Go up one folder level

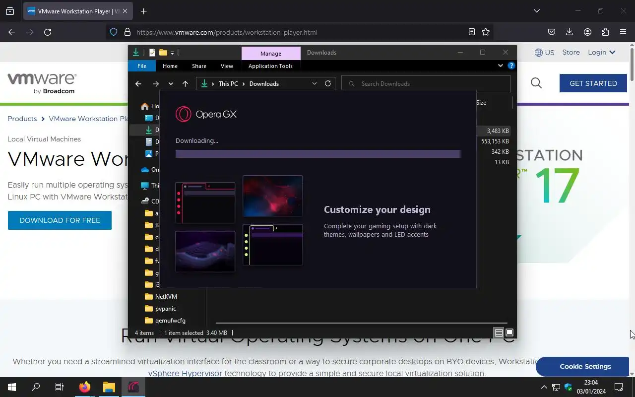point(185,84)
